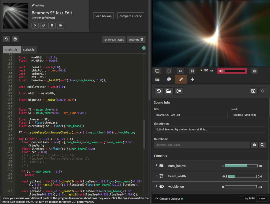
Task: Click the monitor output icon below the preview
Action: click(x=157, y=71)
